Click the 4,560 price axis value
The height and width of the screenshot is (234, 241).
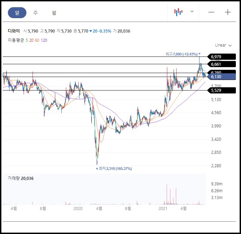click(216, 113)
